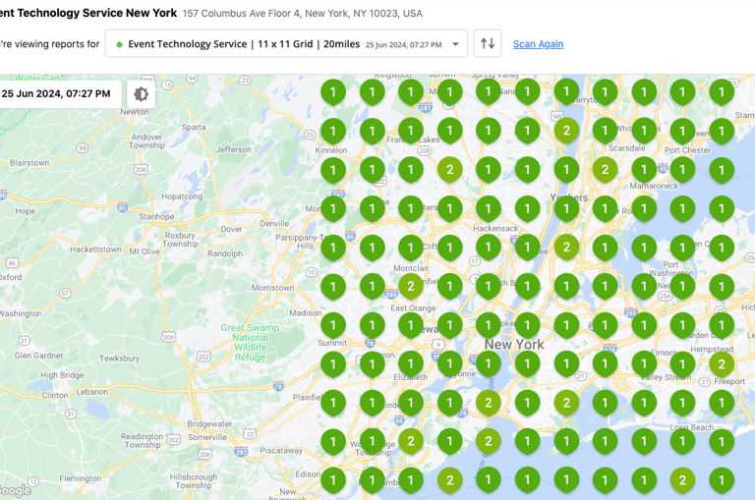Select the rank 2 pin next to Freeport
This screenshot has height=500, width=755.
pos(722,364)
